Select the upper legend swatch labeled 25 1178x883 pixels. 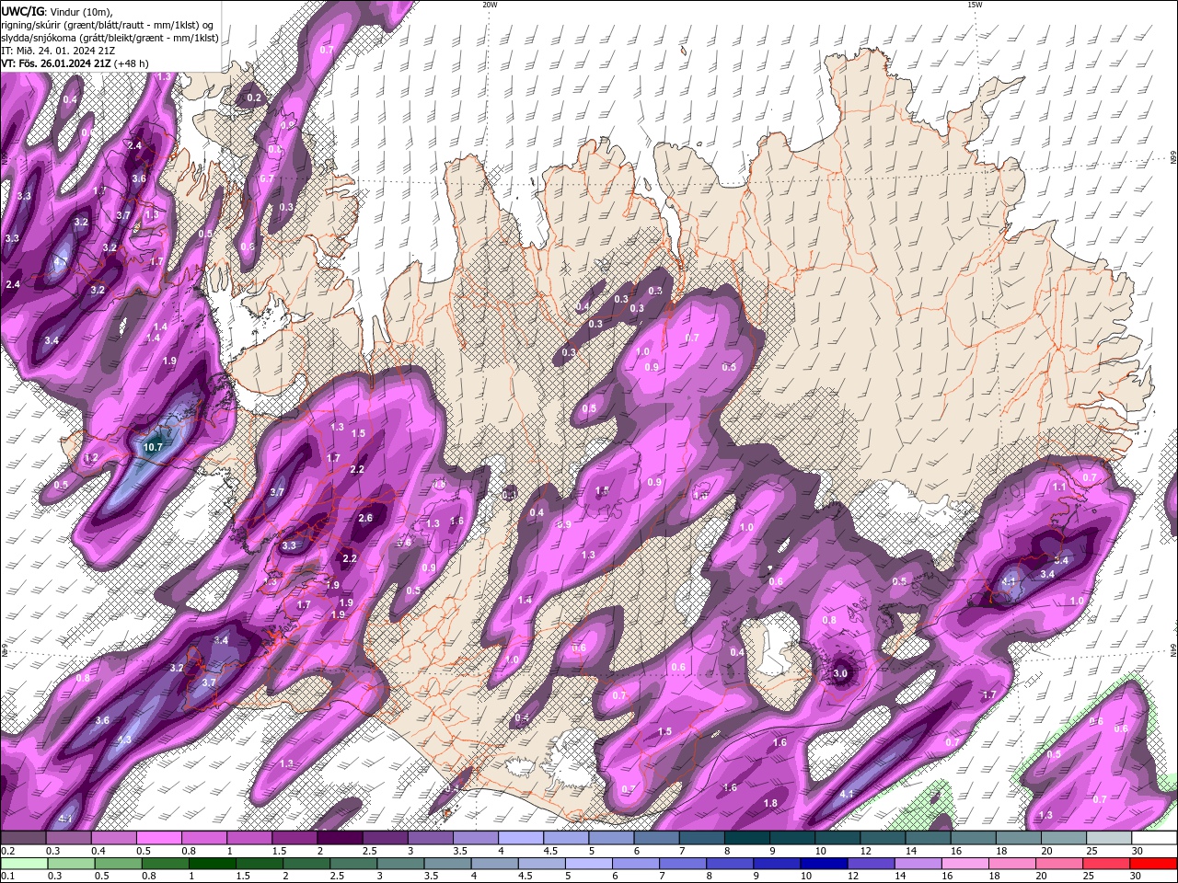tap(1110, 838)
